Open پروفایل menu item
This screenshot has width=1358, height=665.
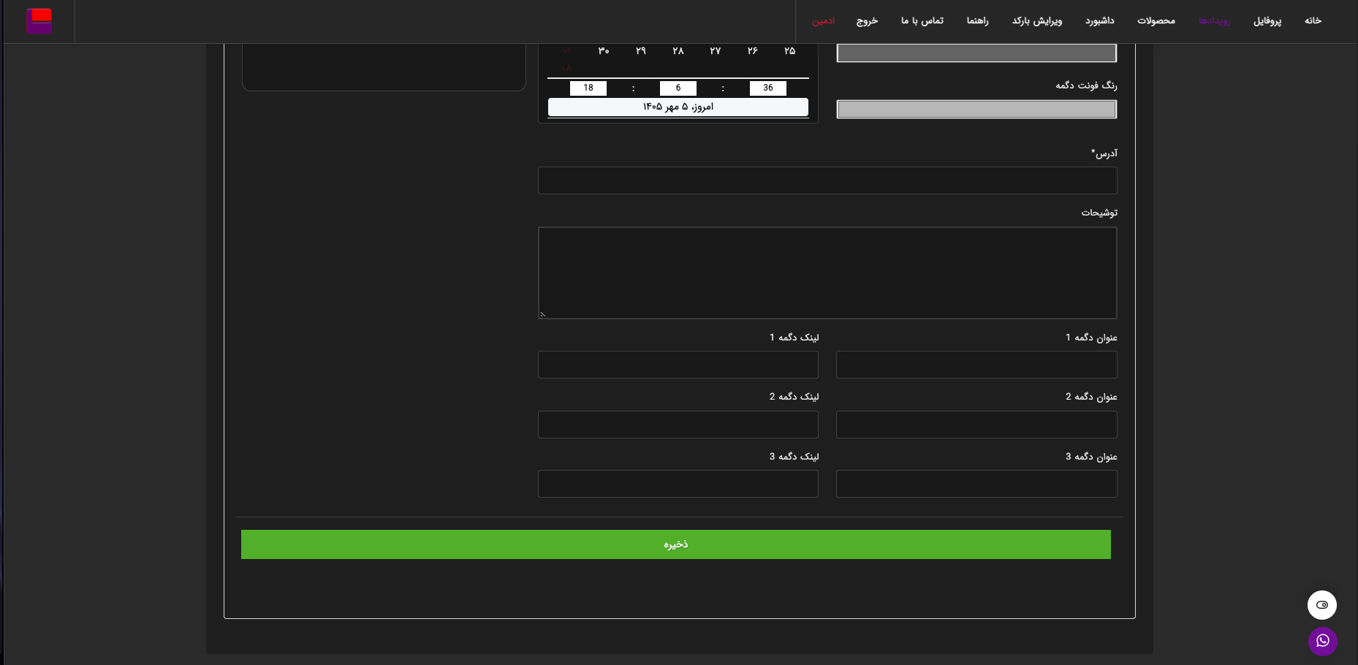1267,20
